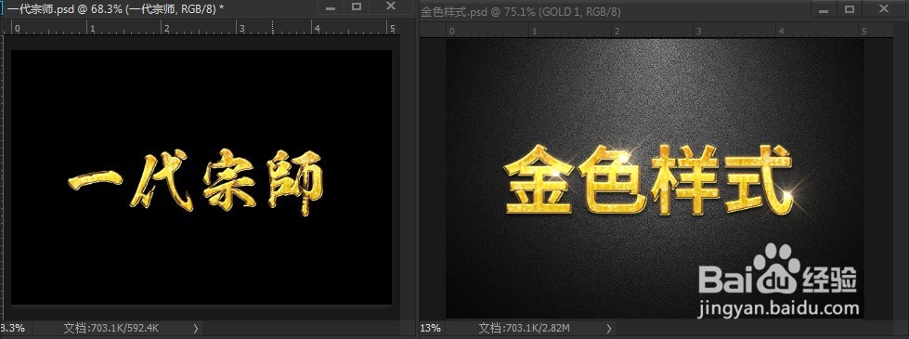Click horizontal ruler of 一代宗师 window

pyautogui.click(x=201, y=27)
